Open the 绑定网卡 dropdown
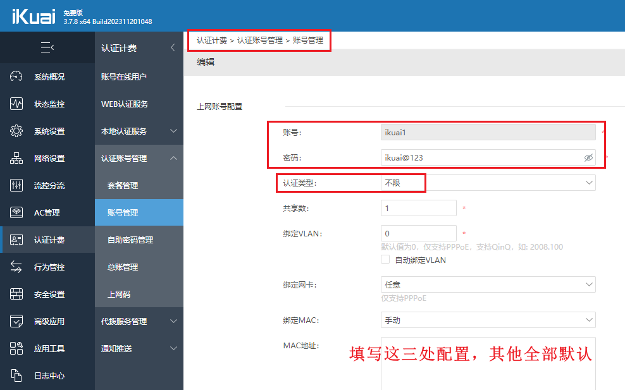Image resolution: width=625 pixels, height=390 pixels. (x=488, y=284)
